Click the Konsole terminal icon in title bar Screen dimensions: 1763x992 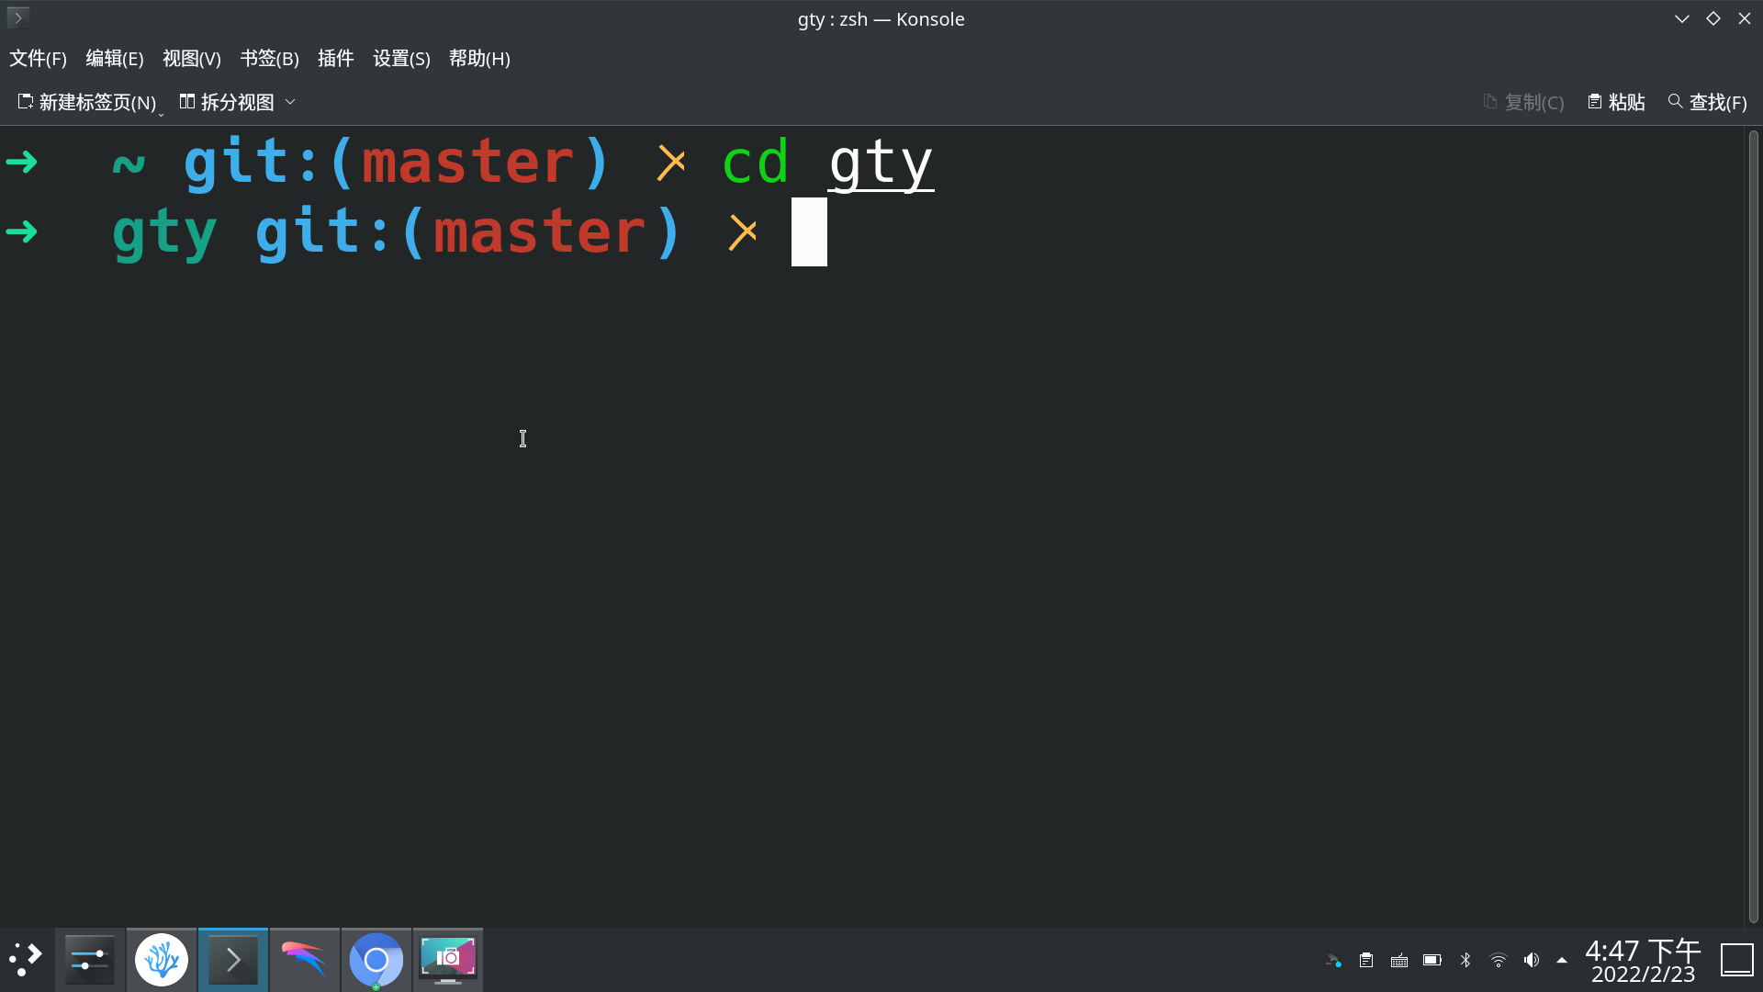coord(17,17)
